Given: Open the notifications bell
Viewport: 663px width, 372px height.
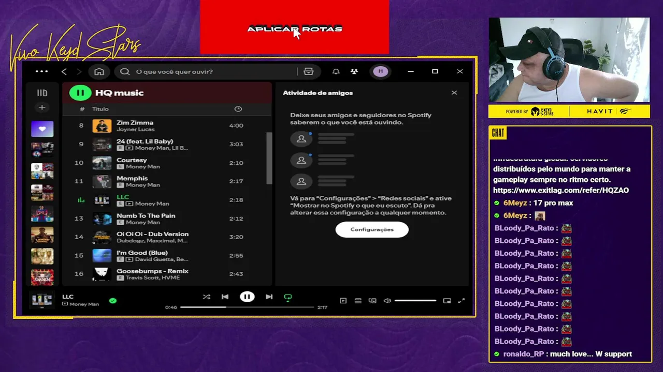Looking at the screenshot, I should 336,71.
